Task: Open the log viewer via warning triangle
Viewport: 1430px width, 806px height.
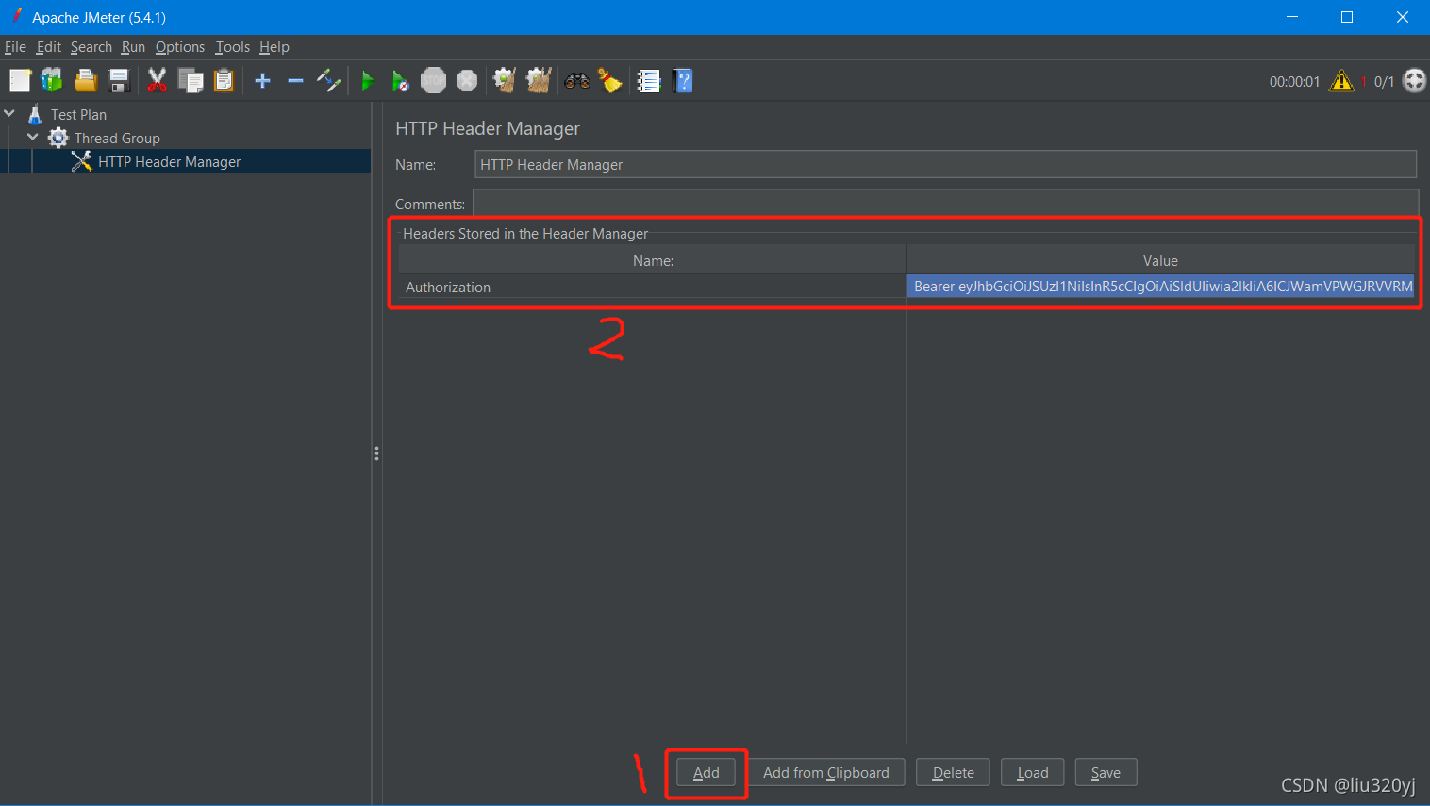Action: pyautogui.click(x=1341, y=81)
